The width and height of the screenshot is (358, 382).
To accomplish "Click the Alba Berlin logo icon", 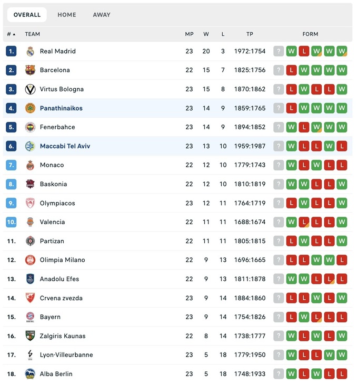I will tap(30, 374).
